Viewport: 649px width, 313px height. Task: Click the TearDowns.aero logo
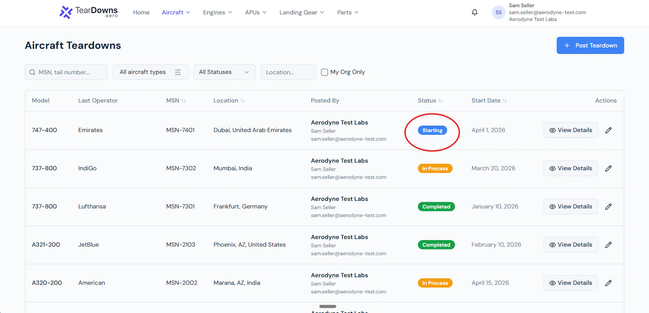pyautogui.click(x=89, y=12)
